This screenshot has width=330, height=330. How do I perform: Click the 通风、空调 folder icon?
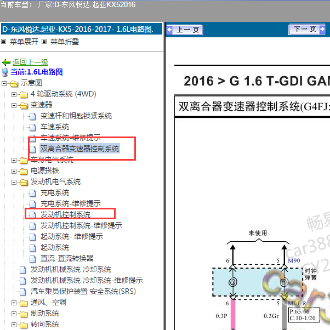coord(24,303)
